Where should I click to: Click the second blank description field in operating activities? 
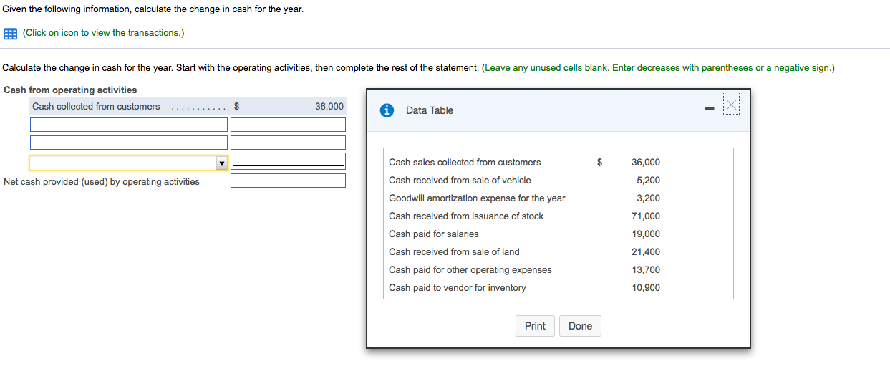pyautogui.click(x=129, y=143)
